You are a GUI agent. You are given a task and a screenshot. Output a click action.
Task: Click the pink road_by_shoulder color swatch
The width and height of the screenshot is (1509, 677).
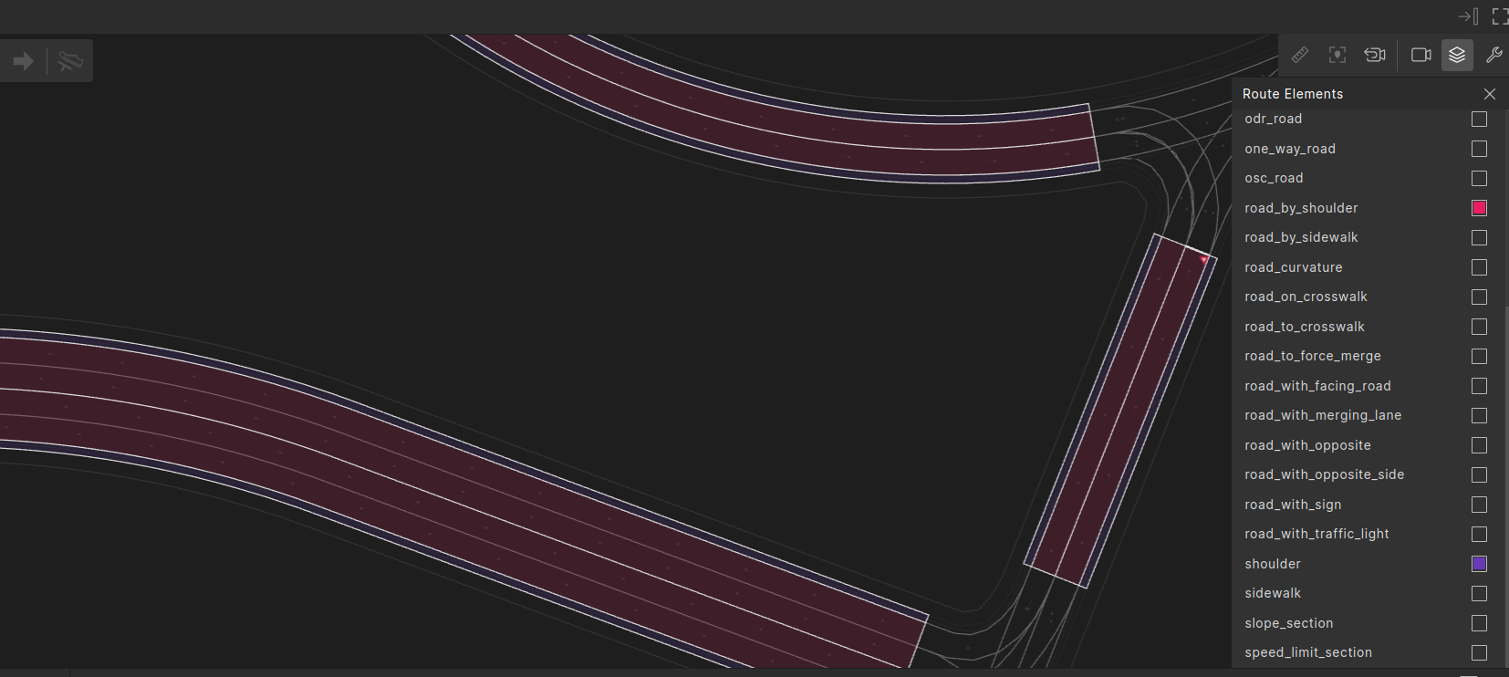click(1479, 208)
